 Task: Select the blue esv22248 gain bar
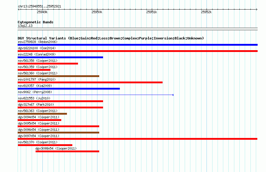click(x=60, y=57)
